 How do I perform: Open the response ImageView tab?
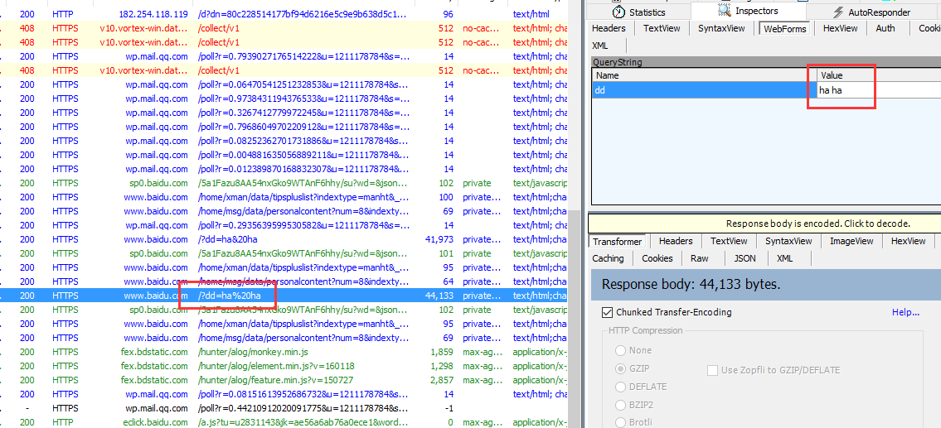851,241
